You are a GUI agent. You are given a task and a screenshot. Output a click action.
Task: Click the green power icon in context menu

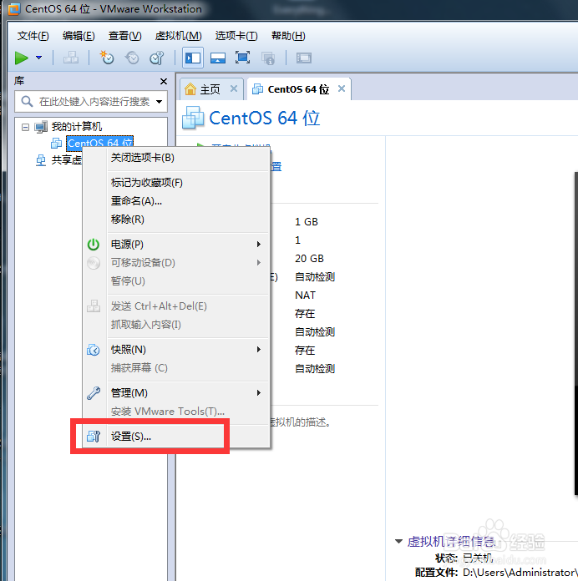coord(94,245)
